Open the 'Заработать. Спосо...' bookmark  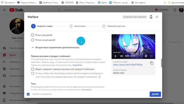pyautogui.click(x=49, y=3)
